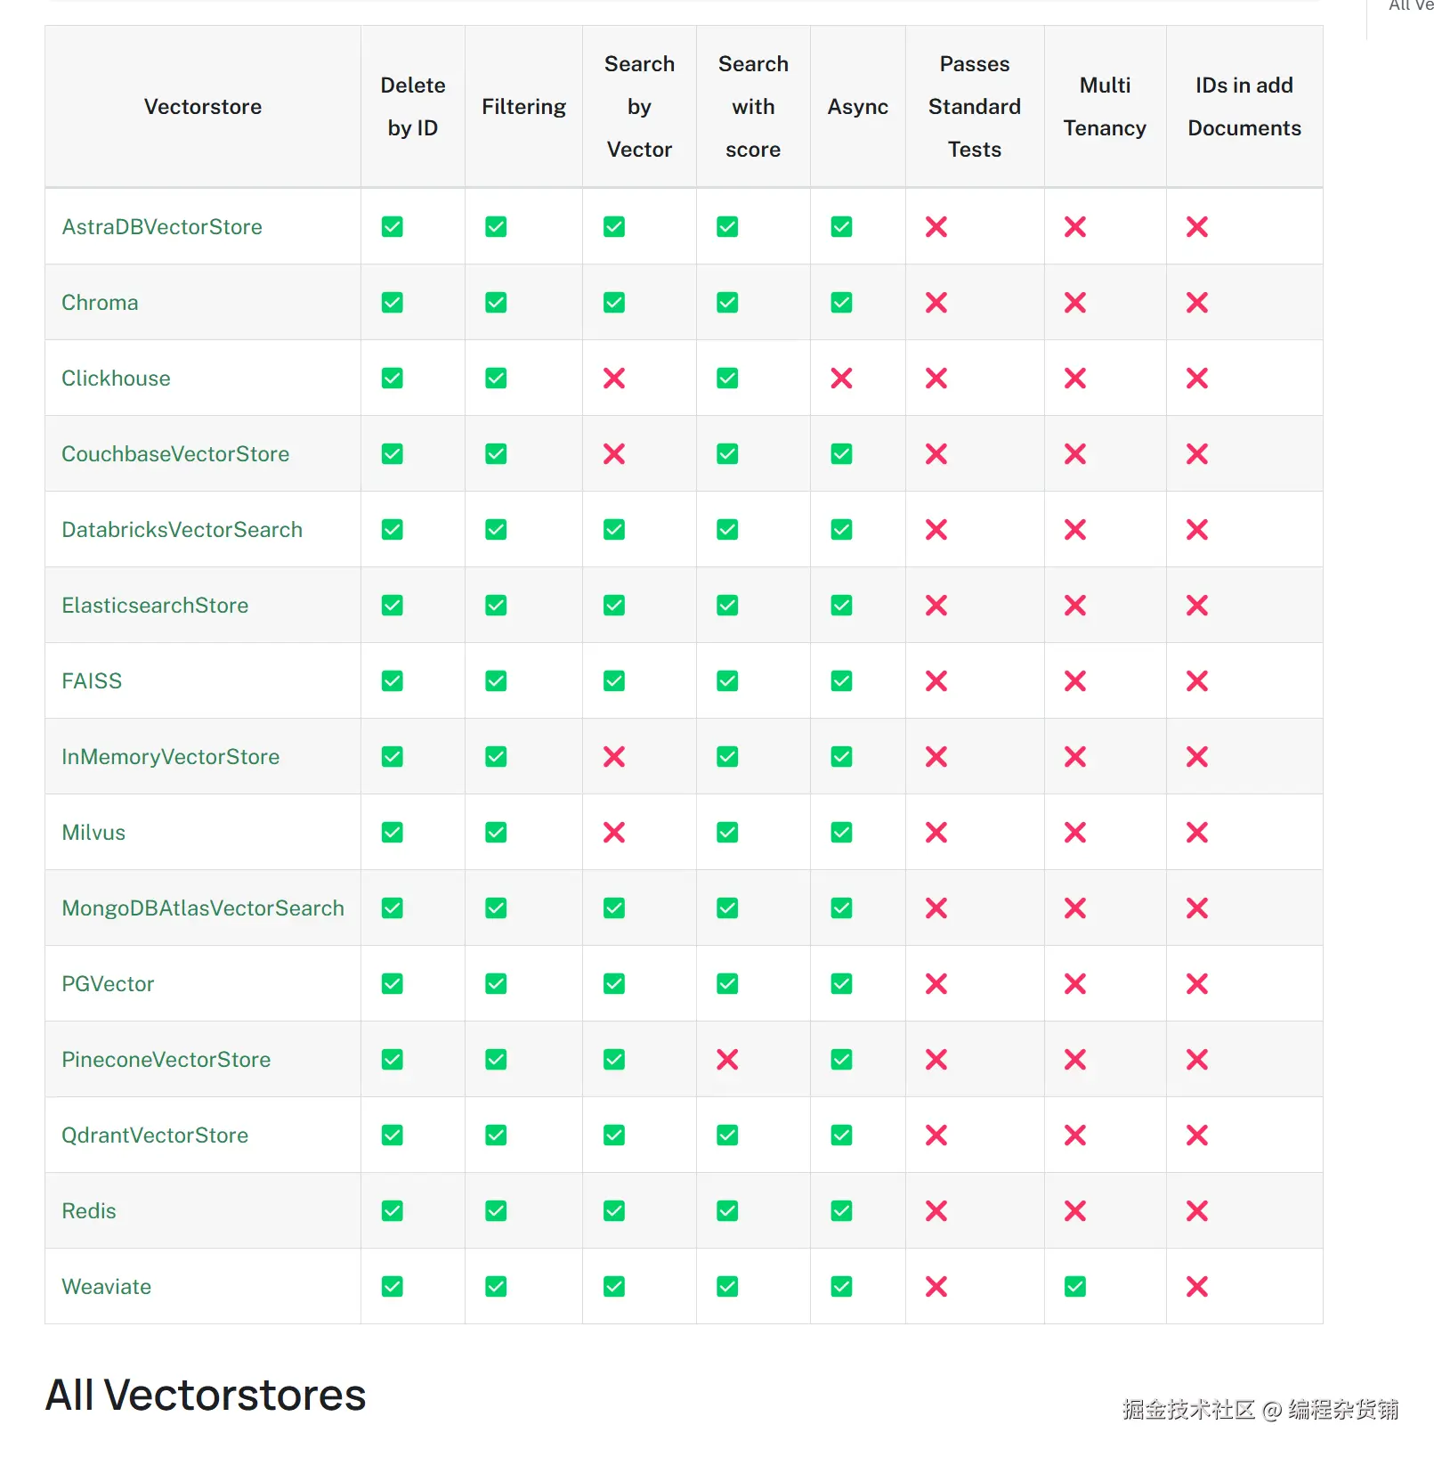Click the PGVector Async green checkmark

(841, 984)
